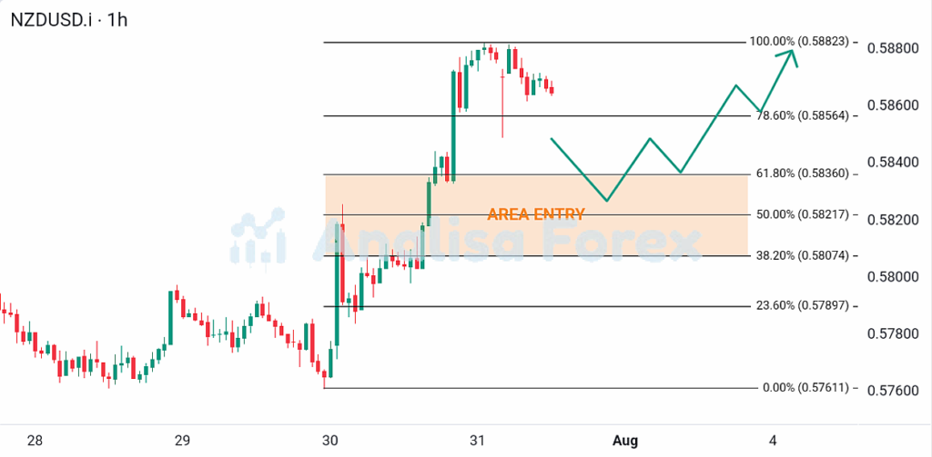
Task: Click the 28 date axis marker
Action: [x=35, y=441]
